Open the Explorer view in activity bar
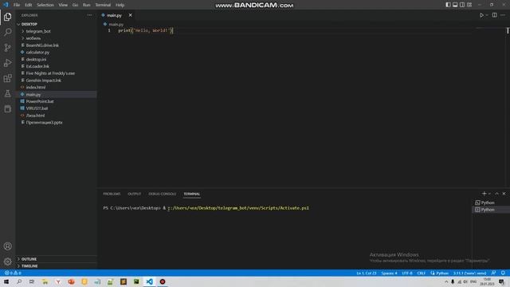 [7, 17]
